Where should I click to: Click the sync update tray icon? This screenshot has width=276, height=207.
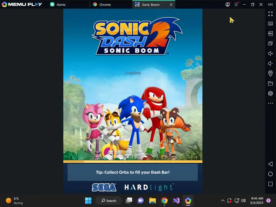(x=229, y=201)
